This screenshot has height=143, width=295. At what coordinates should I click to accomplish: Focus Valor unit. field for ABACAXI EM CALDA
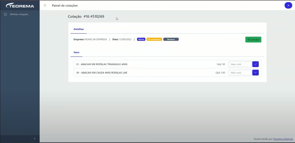coord(240,73)
